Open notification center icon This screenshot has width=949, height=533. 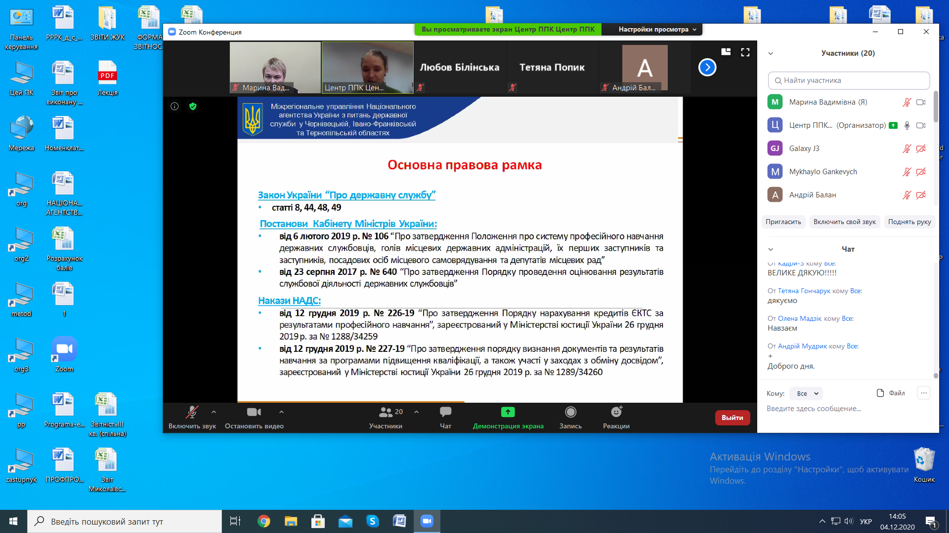(x=931, y=522)
